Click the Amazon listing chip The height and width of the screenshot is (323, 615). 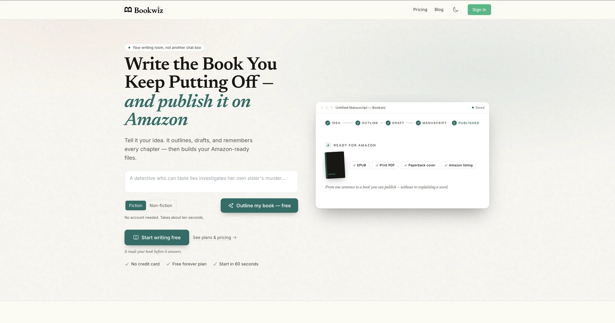point(459,165)
